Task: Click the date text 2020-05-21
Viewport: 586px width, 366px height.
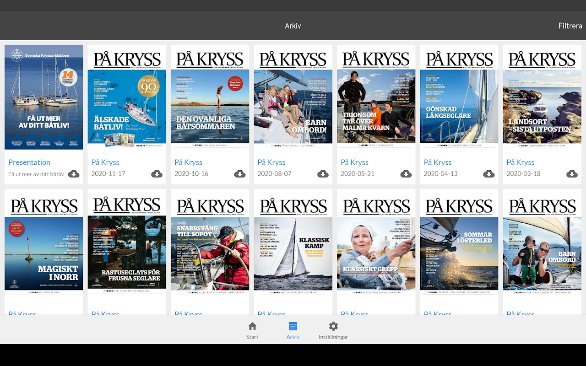Action: [358, 174]
